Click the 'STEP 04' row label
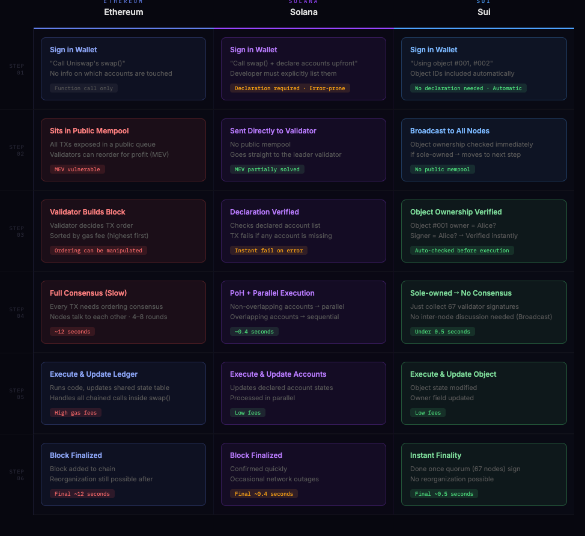Image resolution: width=585 pixels, height=536 pixels. [17, 312]
